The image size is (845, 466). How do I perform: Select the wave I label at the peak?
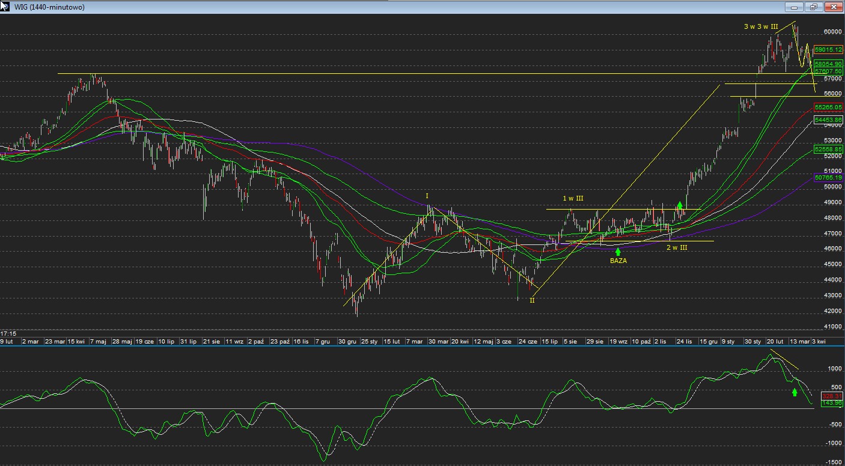[x=427, y=196]
